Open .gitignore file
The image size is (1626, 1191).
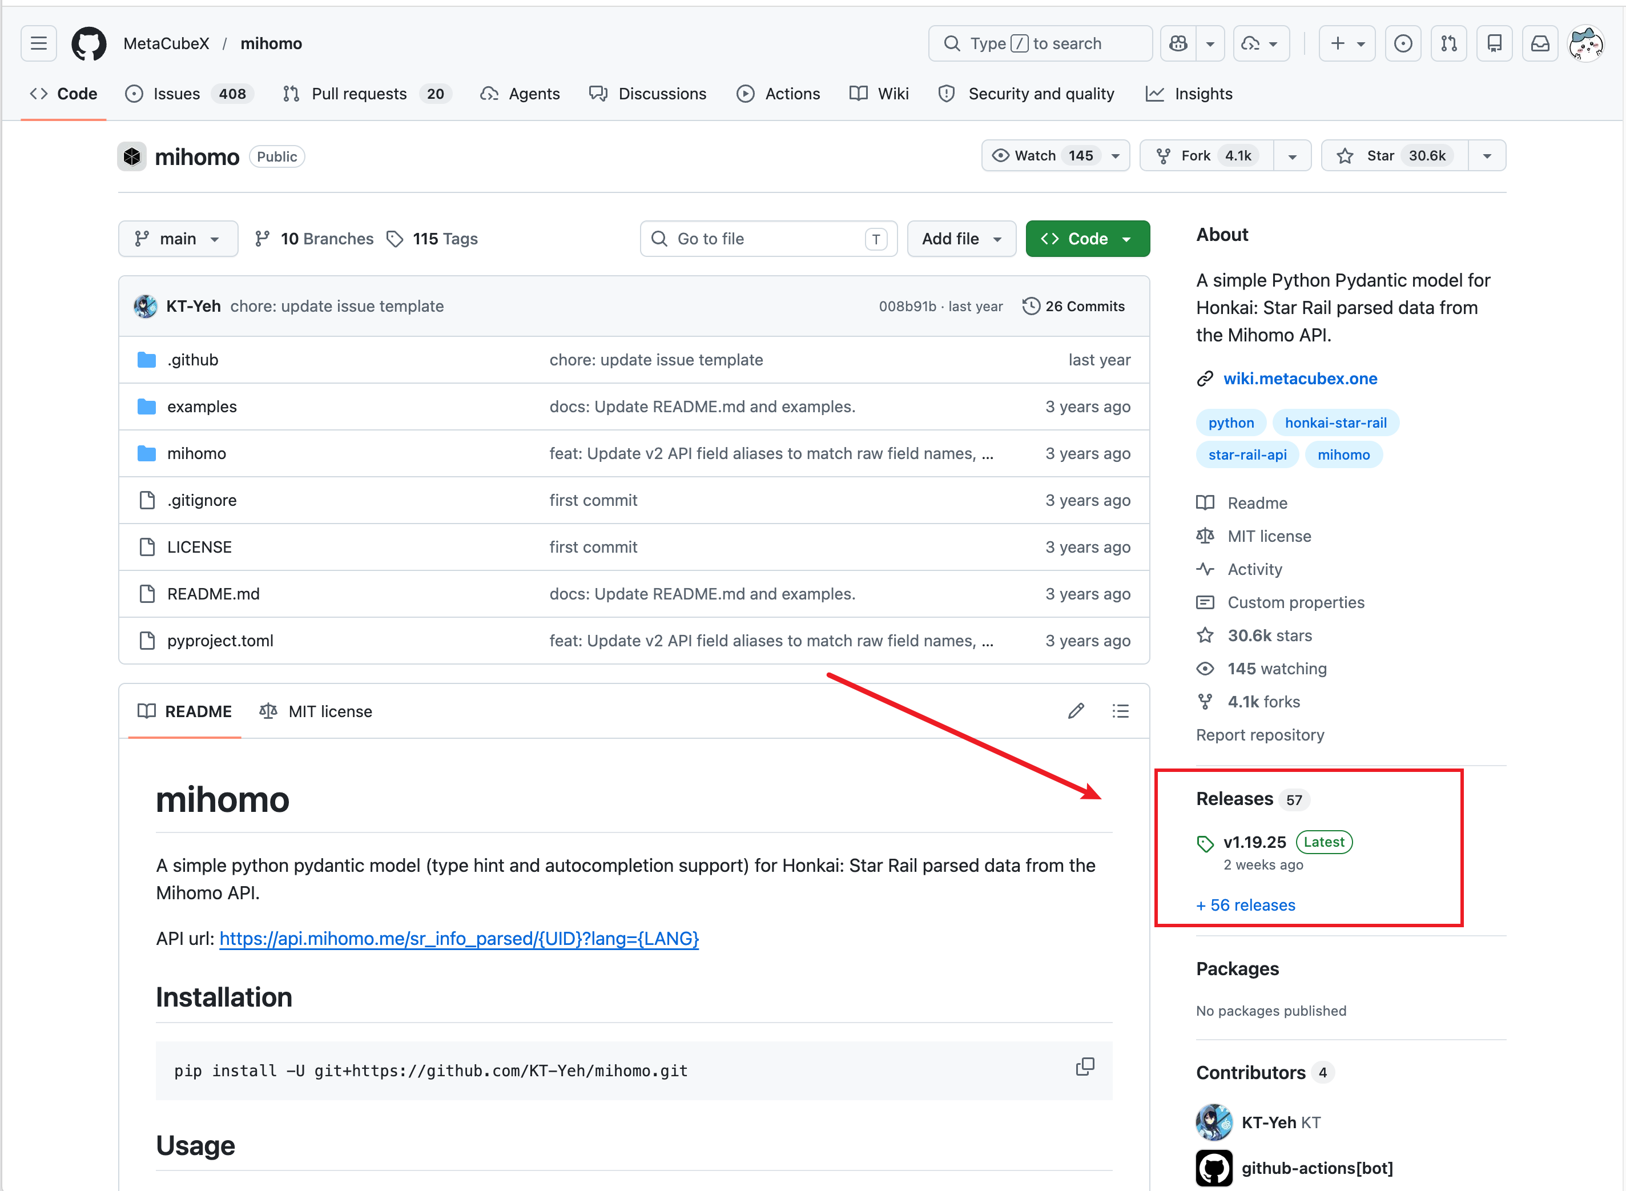(202, 500)
